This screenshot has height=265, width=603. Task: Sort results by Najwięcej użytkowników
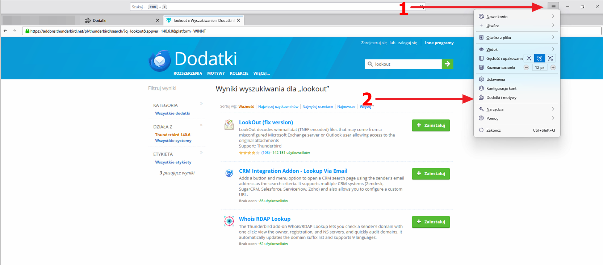(x=278, y=107)
